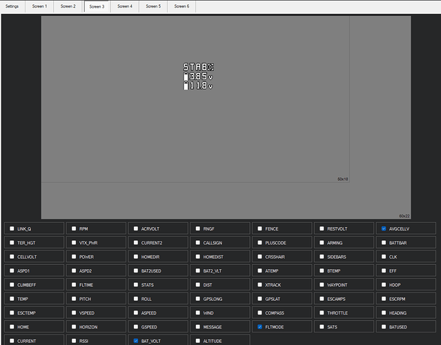Check the FENCE option
The width and height of the screenshot is (441, 345).
tap(259, 228)
